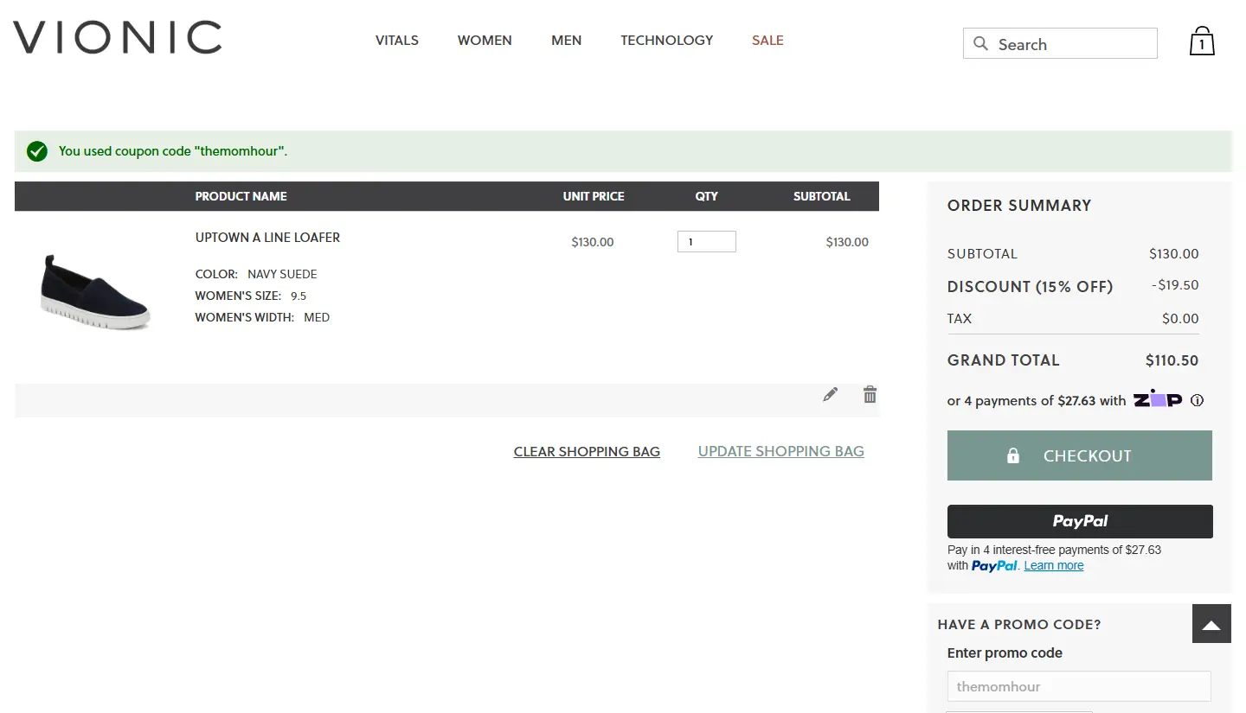Click the VIONIC logo

[117, 37]
